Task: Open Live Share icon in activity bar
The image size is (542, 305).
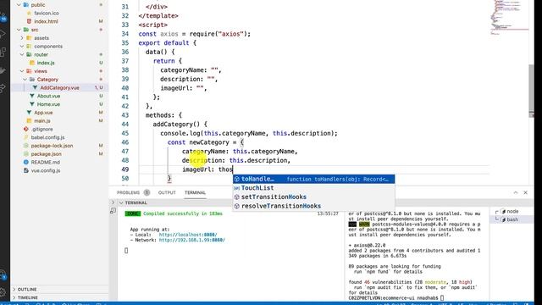Action: [x=3, y=88]
